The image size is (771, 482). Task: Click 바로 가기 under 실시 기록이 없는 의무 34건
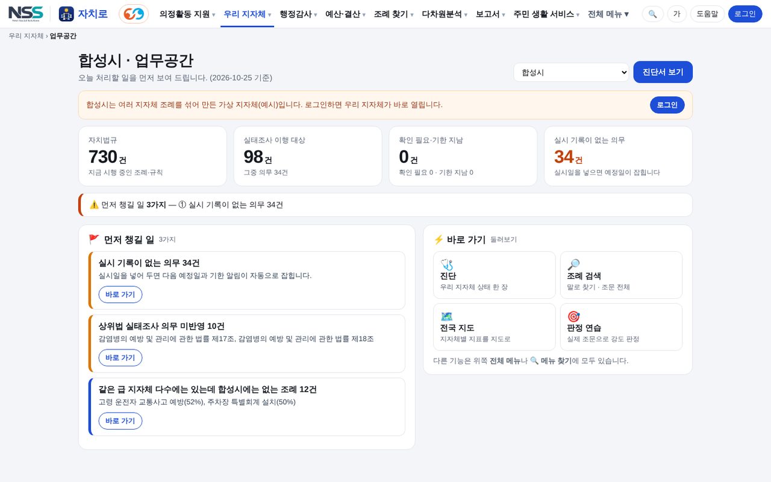pos(120,295)
